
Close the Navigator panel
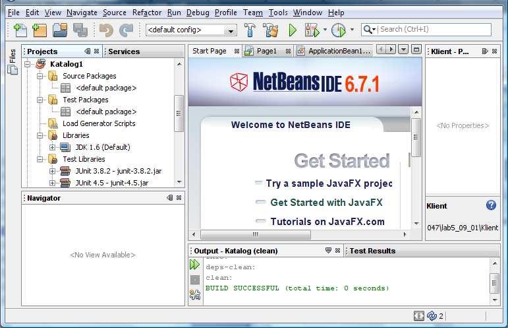pos(179,197)
